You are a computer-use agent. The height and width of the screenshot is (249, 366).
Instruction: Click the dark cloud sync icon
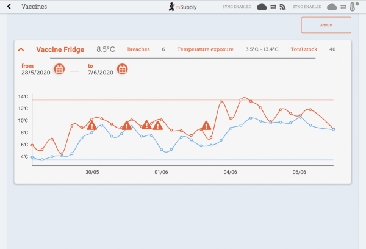tap(262, 7)
